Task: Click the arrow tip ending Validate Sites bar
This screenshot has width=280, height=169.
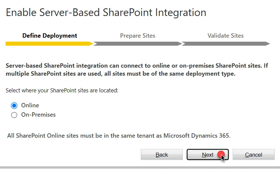Action: [267, 44]
